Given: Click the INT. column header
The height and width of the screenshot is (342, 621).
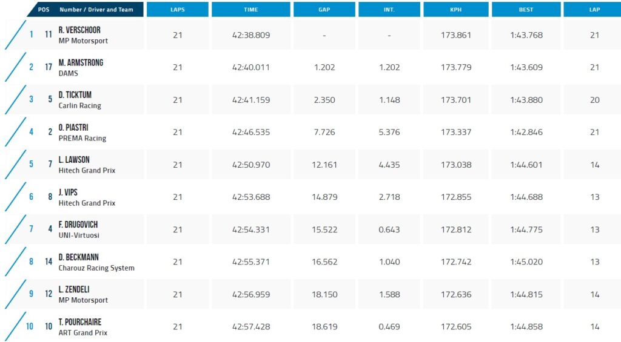Looking at the screenshot, I should (389, 10).
